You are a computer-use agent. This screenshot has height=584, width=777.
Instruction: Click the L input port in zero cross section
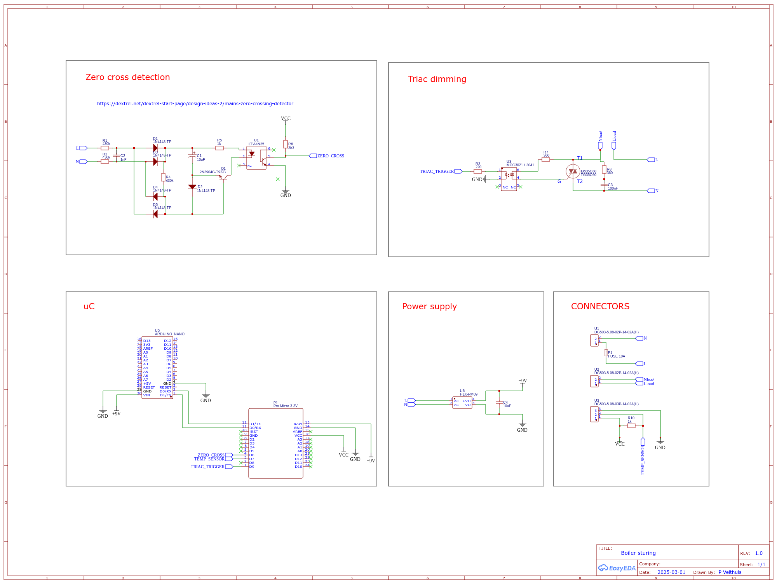click(82, 148)
